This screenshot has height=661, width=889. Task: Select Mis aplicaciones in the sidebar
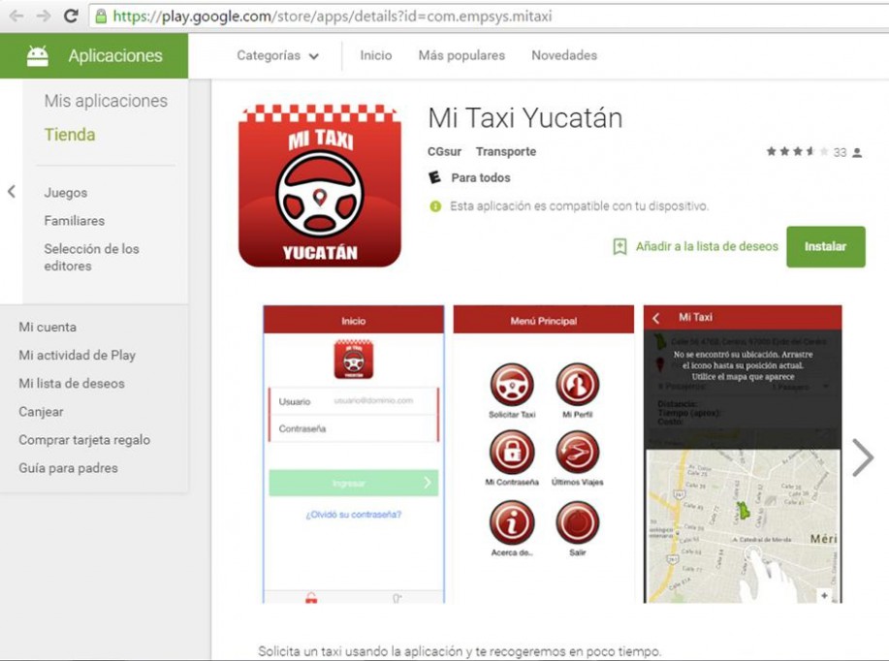[106, 101]
